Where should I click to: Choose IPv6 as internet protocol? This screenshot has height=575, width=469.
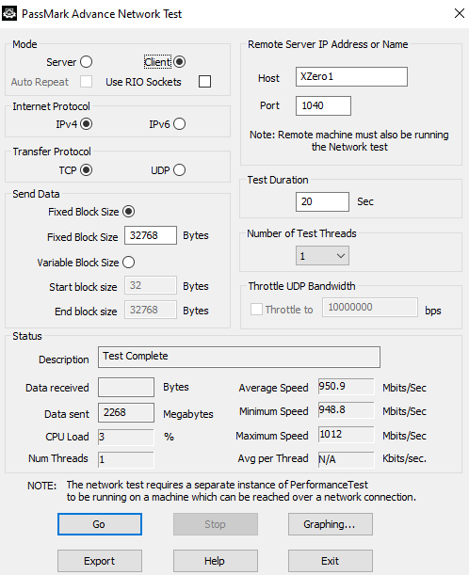(x=180, y=124)
